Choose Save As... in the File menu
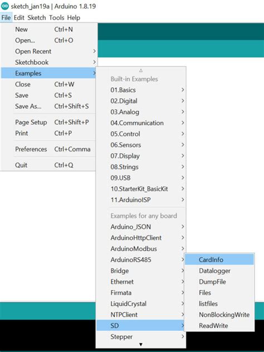The image size is (264, 352). tap(49, 106)
